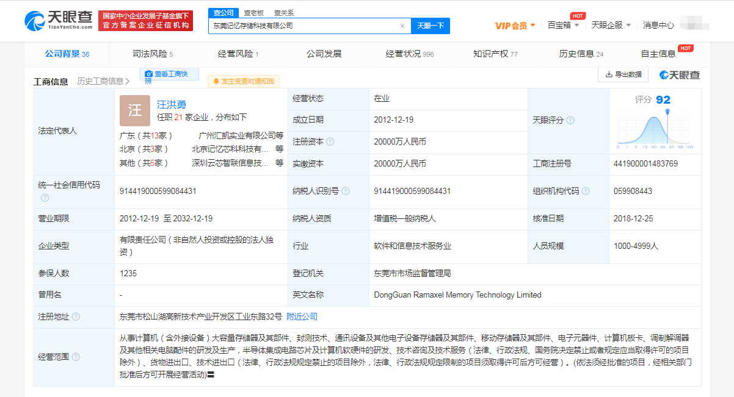Image resolution: width=734 pixels, height=397 pixels.
Task: Open the help icon beside 注册资本
Action: coord(330,141)
